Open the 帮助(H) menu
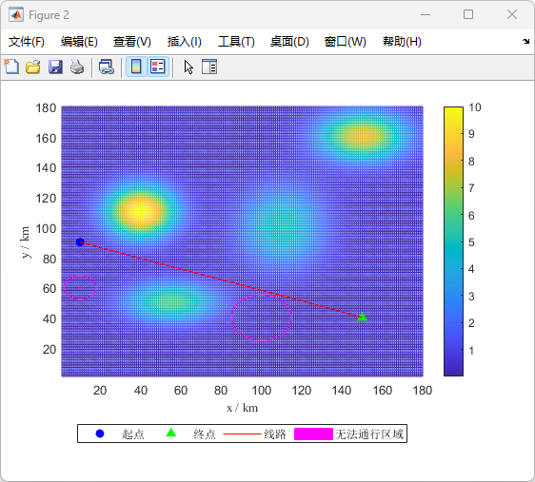 pos(402,42)
